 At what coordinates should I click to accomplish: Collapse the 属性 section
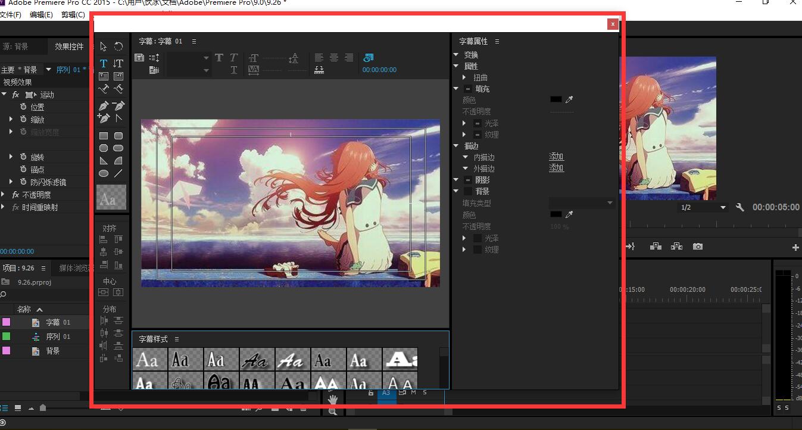click(456, 66)
